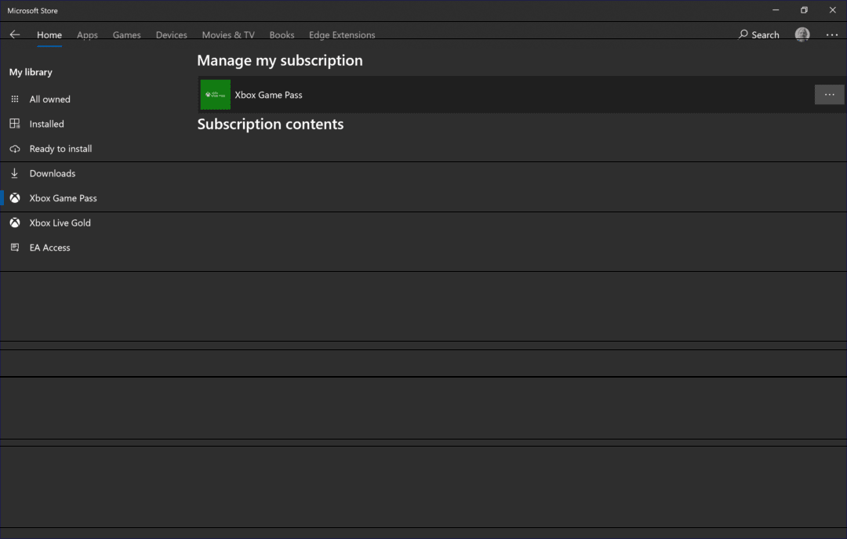Switch to the Apps tab
Screen dimensions: 847x539
tap(87, 34)
